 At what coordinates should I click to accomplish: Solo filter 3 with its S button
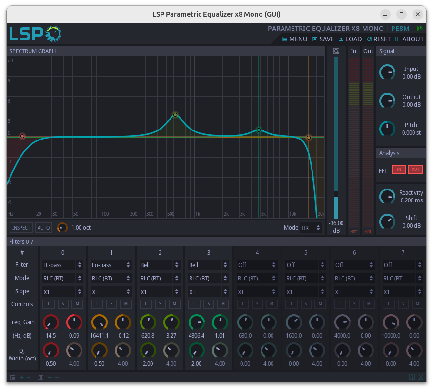coord(209,304)
